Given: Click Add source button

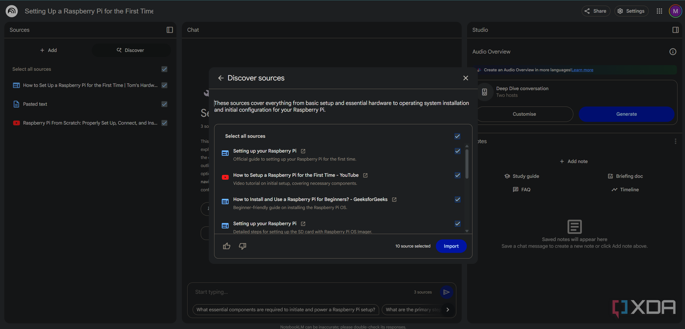Looking at the screenshot, I should pyautogui.click(x=48, y=50).
